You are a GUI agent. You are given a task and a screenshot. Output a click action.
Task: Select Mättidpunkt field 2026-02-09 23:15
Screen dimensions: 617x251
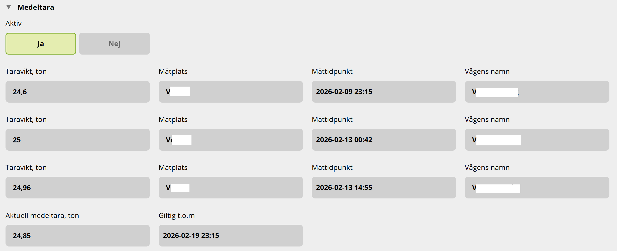(x=384, y=92)
